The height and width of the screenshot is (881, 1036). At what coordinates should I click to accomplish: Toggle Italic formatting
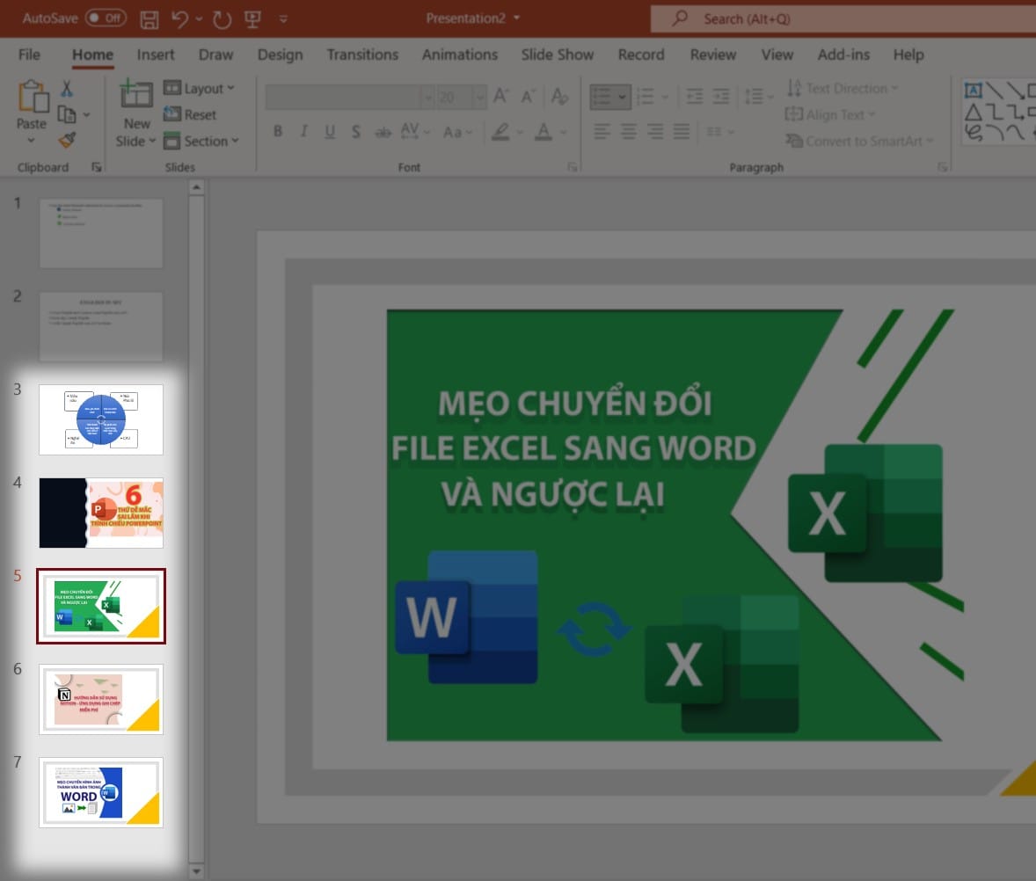tap(304, 131)
